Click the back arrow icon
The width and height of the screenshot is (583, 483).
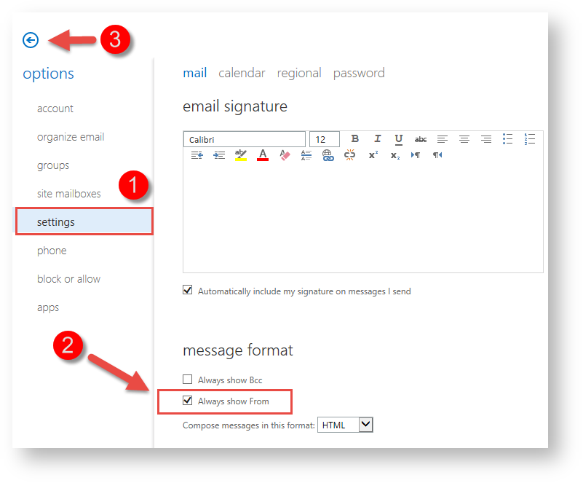click(31, 40)
